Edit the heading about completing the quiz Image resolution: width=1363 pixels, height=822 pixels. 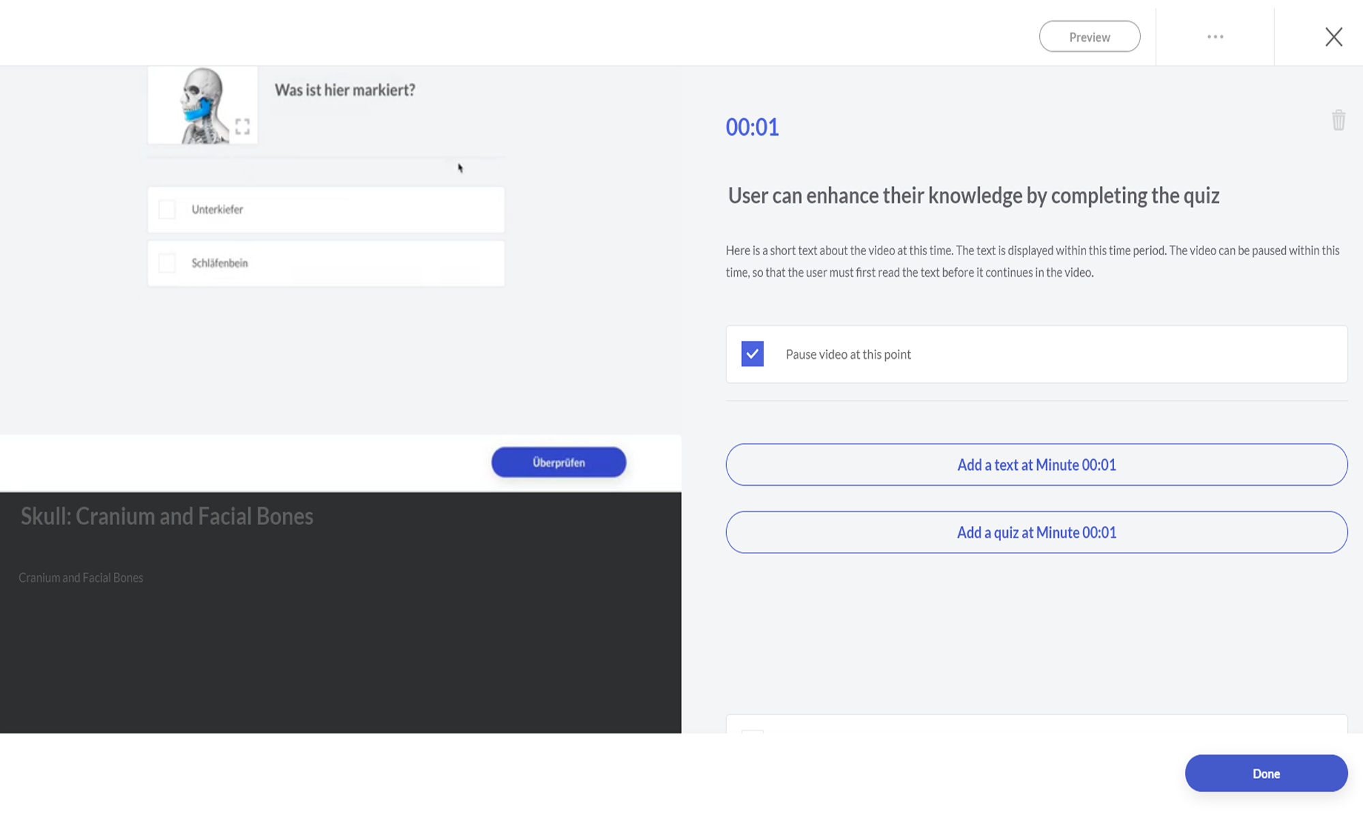coord(973,196)
